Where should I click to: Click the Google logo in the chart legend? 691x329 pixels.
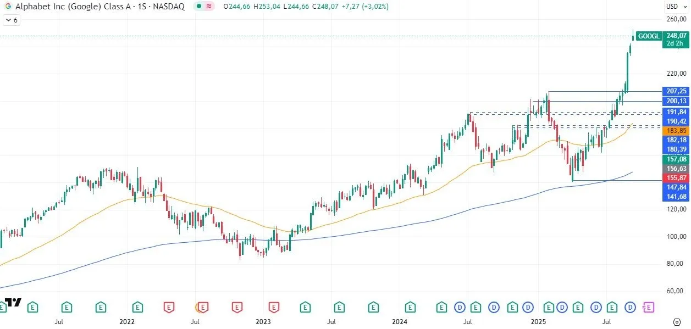tap(7, 7)
